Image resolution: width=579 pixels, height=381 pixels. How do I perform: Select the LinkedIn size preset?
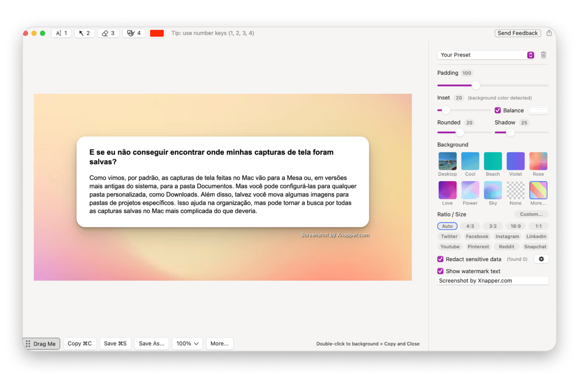point(536,236)
